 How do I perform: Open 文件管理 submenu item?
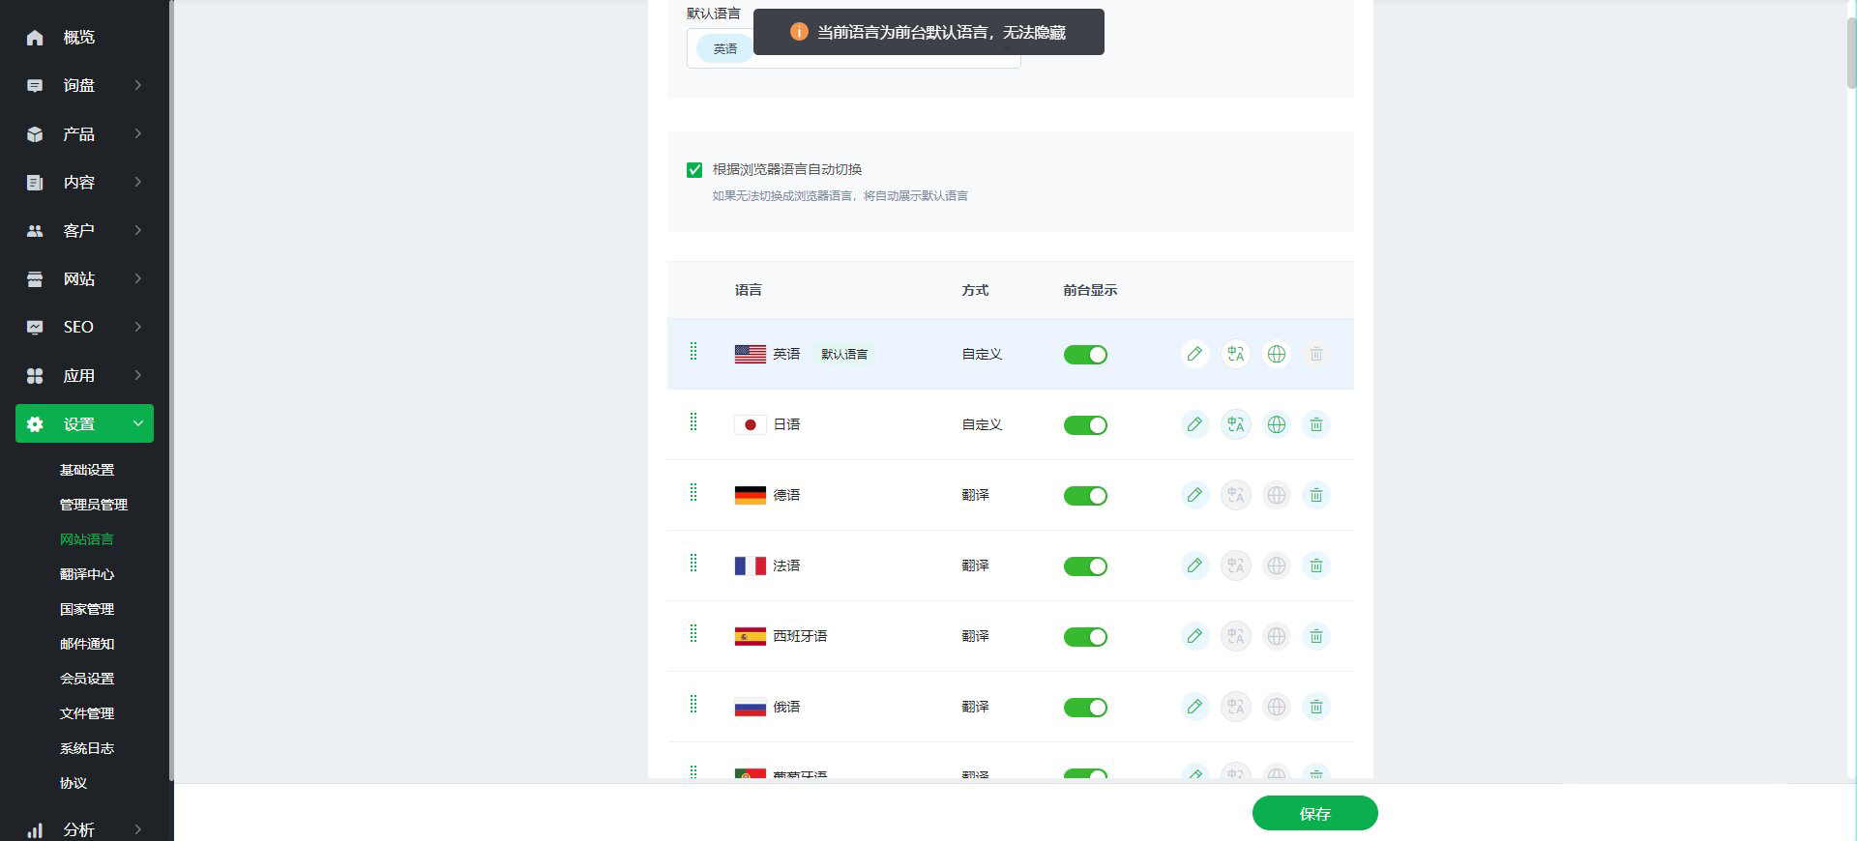coord(87,713)
